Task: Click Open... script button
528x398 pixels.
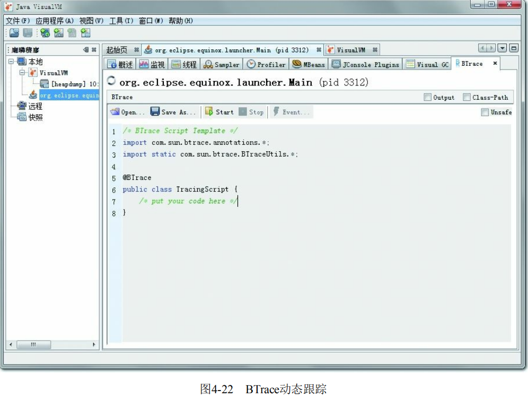Action: pos(127,112)
